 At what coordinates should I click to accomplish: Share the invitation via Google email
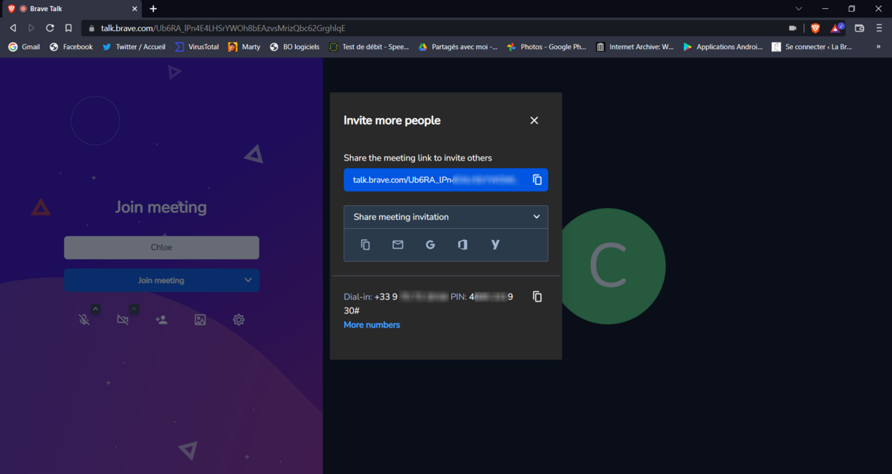coord(430,244)
